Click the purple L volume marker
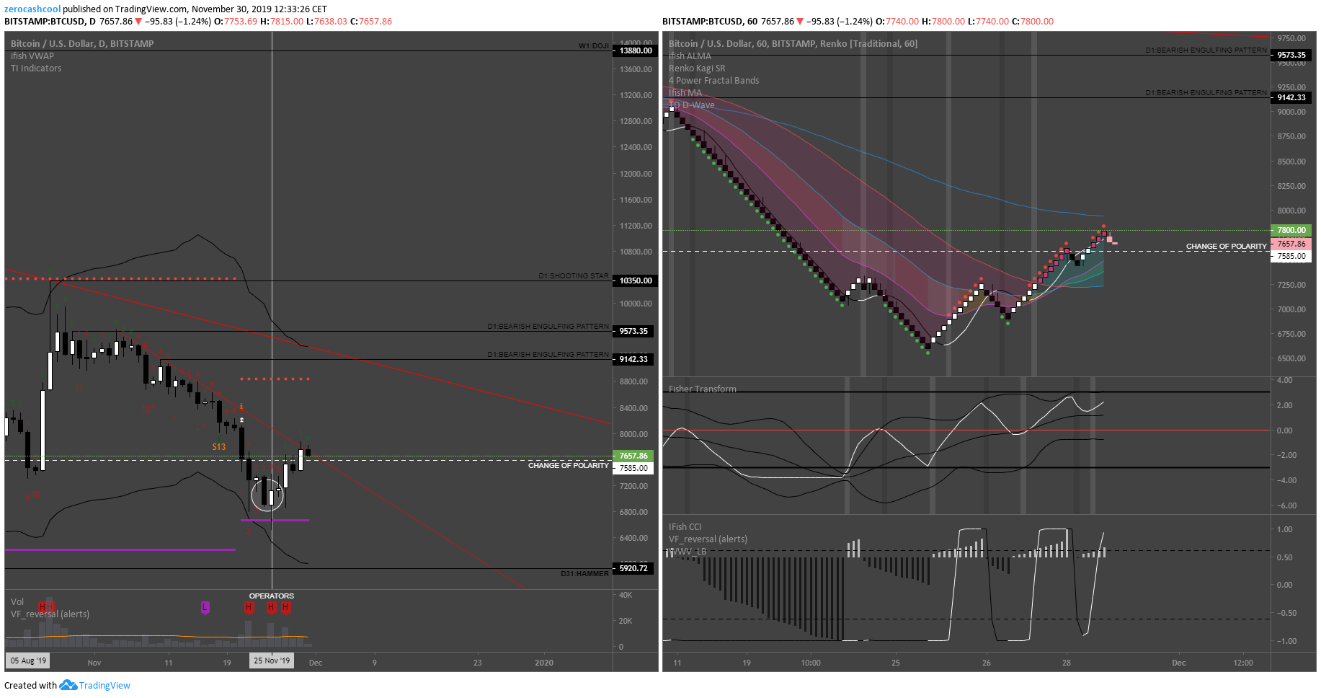This screenshot has height=698, width=1321. (205, 608)
